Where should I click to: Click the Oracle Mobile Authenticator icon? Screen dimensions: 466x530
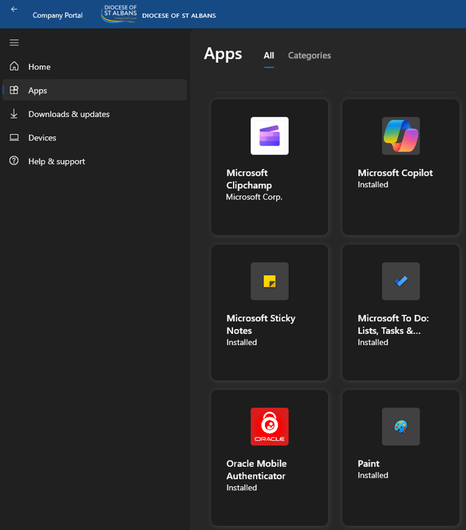pyautogui.click(x=269, y=426)
